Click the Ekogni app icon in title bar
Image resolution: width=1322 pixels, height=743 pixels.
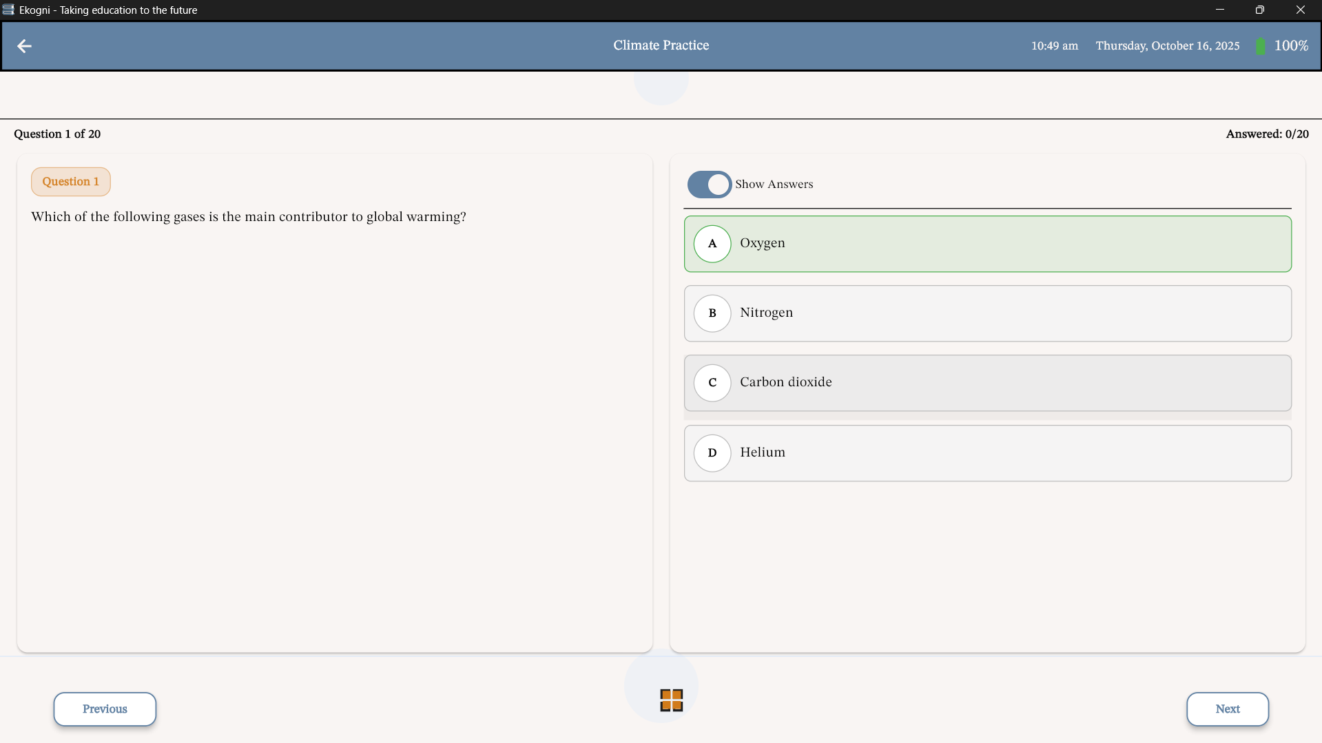point(8,10)
